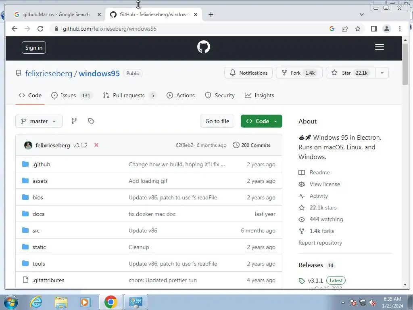The height and width of the screenshot is (310, 413).
Task: Open Chrome three-dot menu
Action: pyautogui.click(x=400, y=29)
